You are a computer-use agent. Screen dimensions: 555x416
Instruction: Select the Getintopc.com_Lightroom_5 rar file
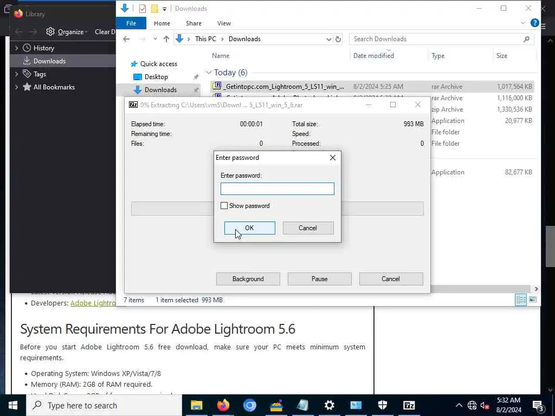(372, 86)
